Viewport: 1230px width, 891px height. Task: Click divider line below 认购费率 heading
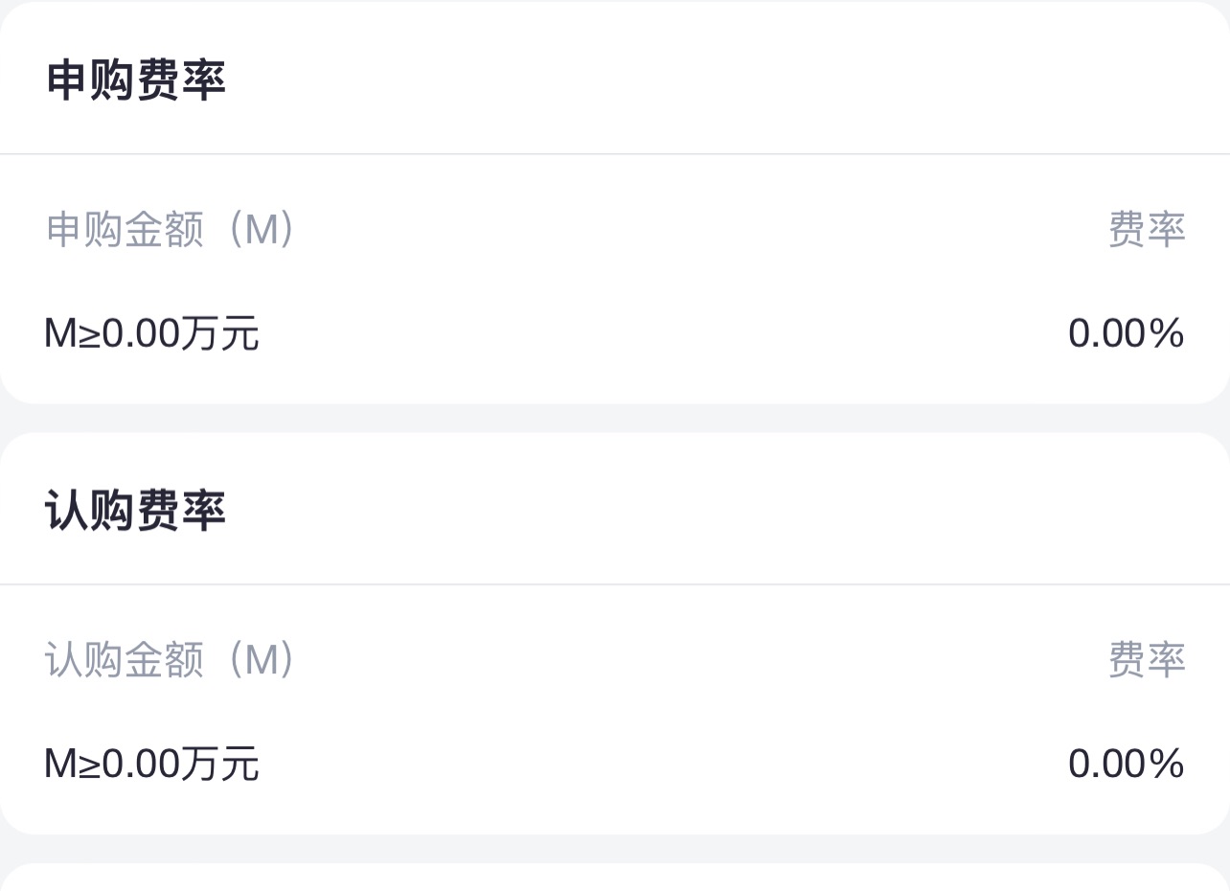pos(615,583)
